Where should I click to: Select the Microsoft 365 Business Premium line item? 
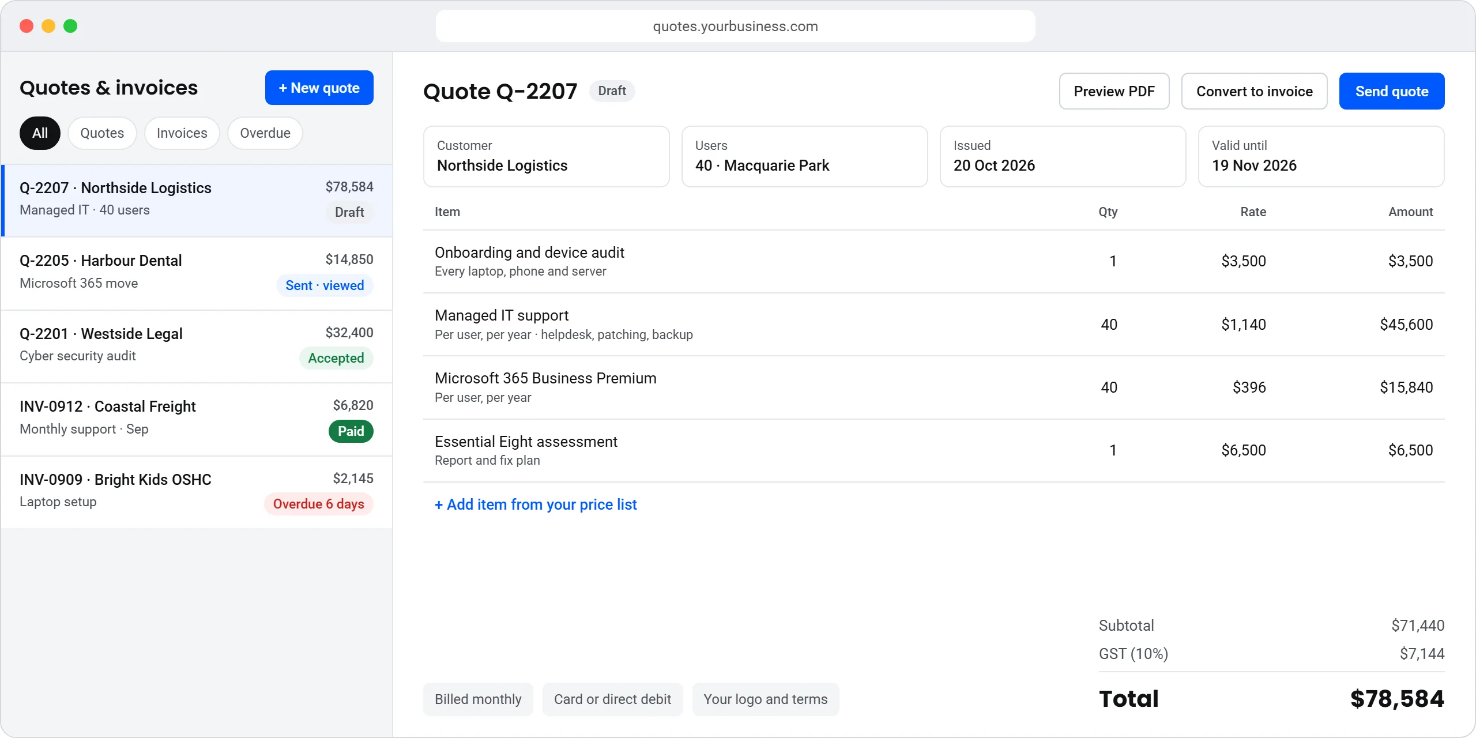pos(933,387)
